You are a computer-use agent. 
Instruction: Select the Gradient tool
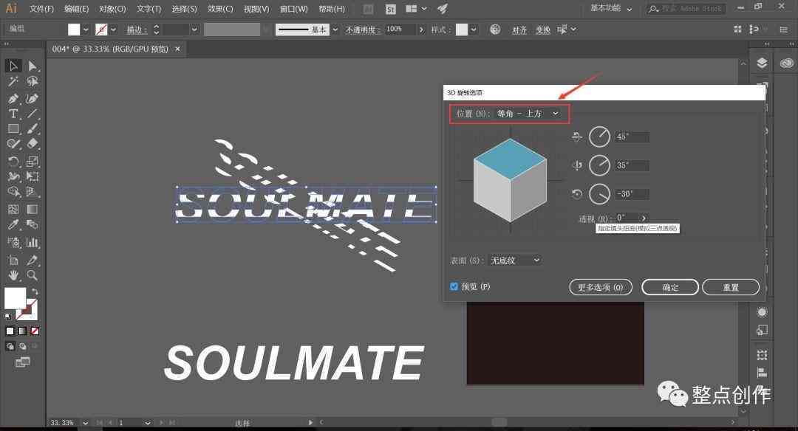[x=32, y=209]
